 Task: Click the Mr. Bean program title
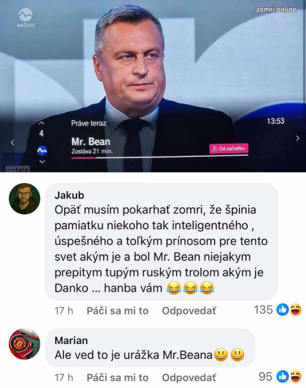(91, 142)
